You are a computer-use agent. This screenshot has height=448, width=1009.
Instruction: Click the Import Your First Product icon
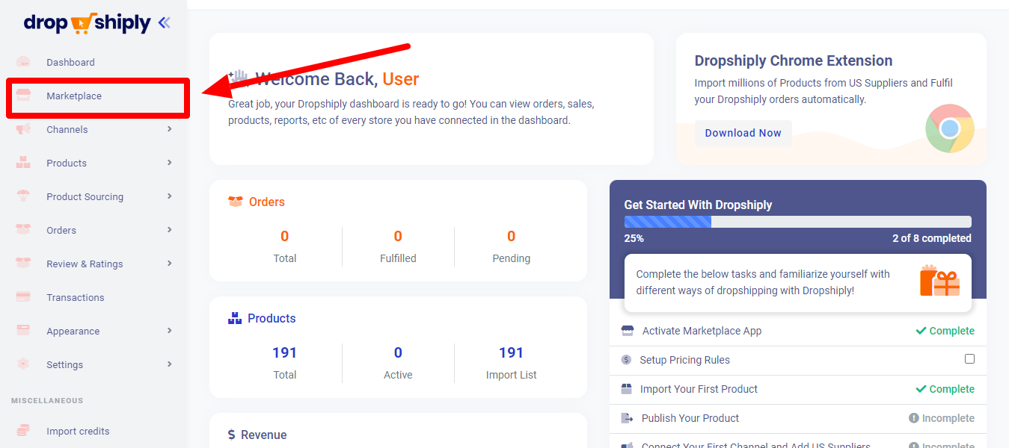[627, 389]
